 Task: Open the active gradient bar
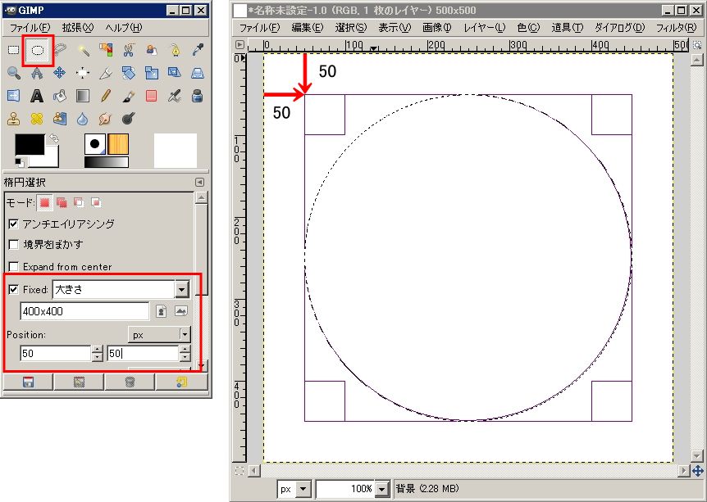click(x=107, y=162)
